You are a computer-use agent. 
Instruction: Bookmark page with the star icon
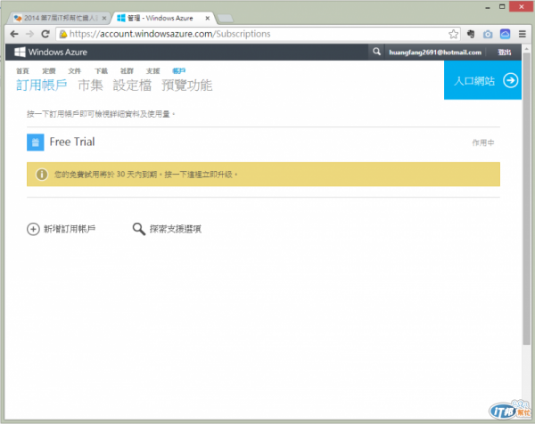[x=453, y=34]
